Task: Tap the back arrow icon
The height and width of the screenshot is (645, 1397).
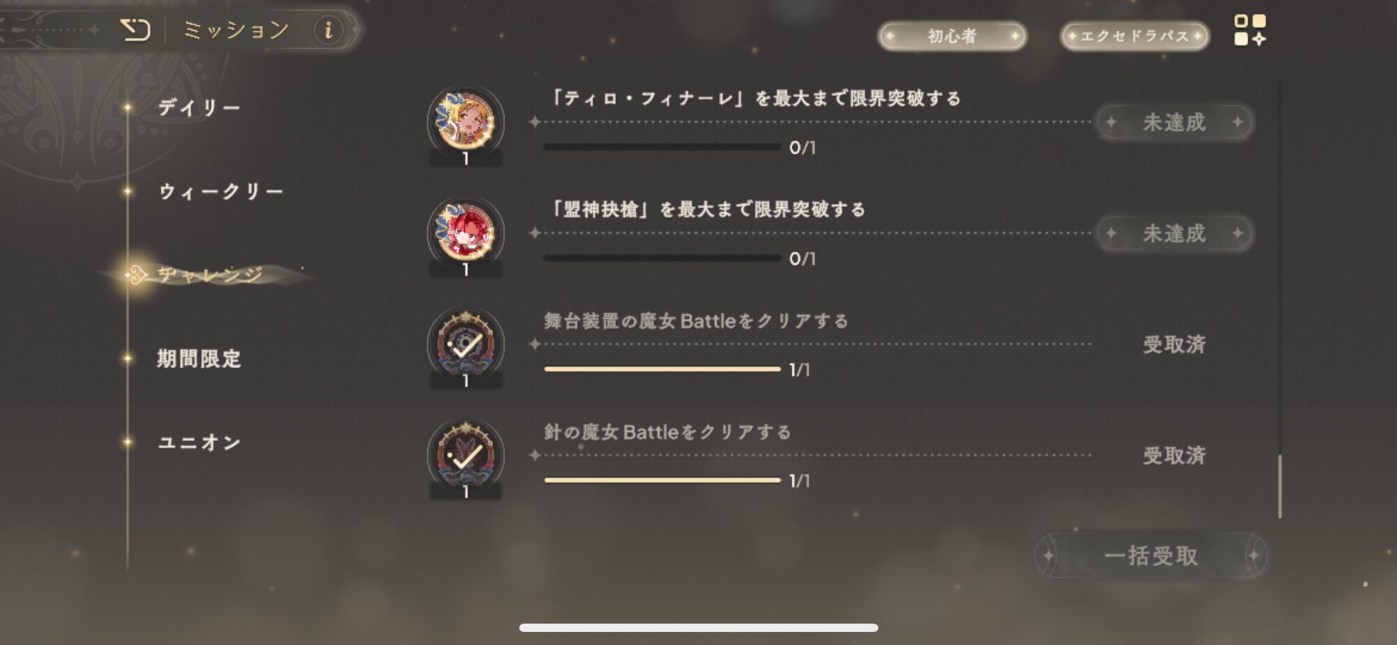Action: click(x=136, y=30)
